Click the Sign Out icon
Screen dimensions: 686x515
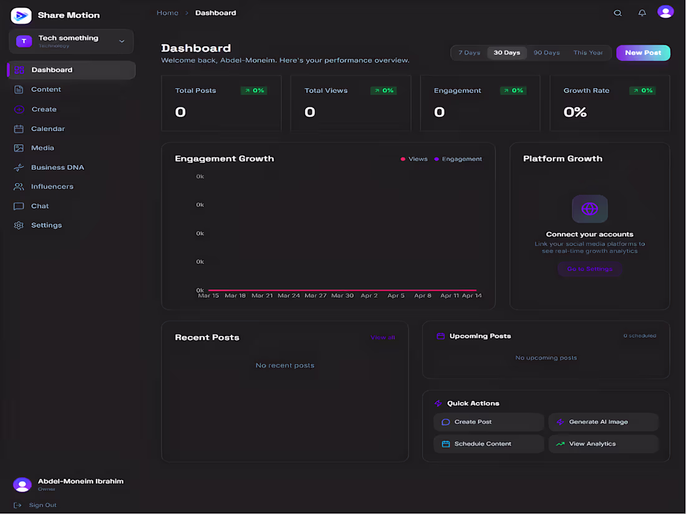point(17,506)
